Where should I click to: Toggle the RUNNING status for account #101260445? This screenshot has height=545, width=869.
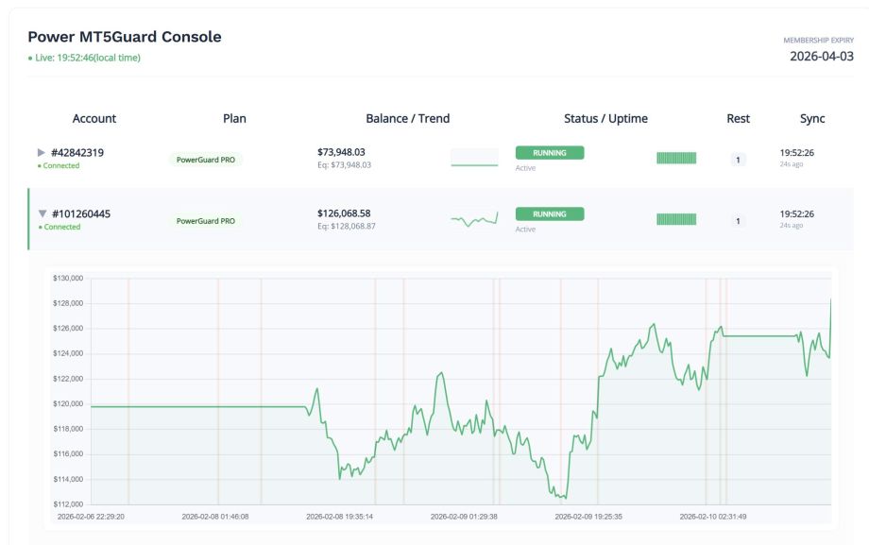tap(549, 214)
